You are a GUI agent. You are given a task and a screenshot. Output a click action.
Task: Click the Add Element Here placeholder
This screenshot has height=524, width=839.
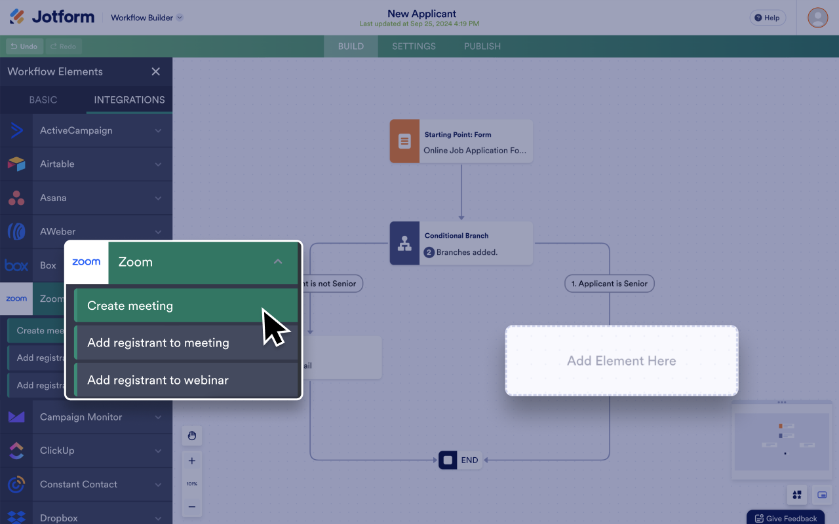621,361
